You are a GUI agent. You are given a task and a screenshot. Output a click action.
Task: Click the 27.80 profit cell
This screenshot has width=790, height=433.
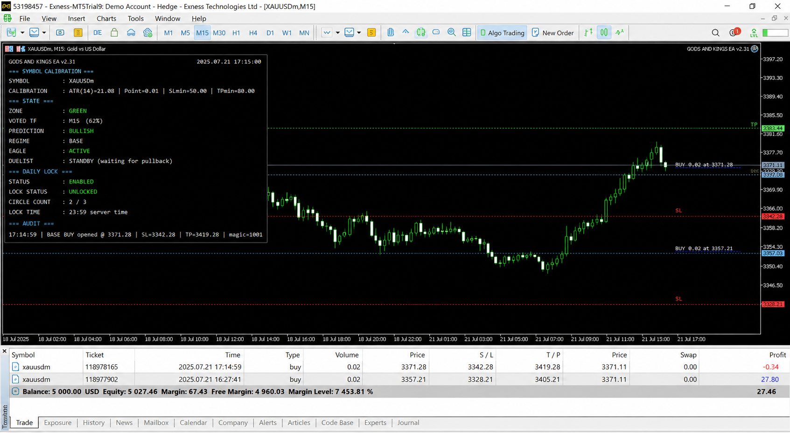tap(770, 379)
